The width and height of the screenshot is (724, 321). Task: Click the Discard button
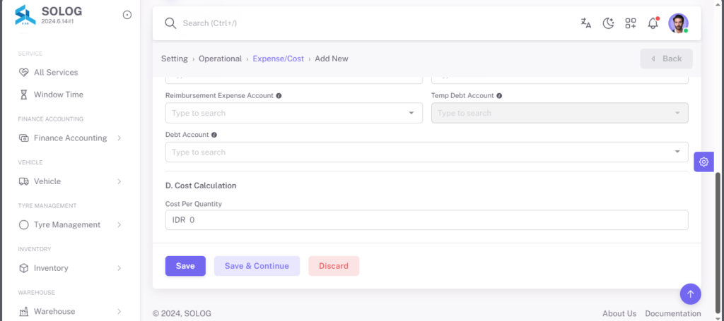tap(334, 266)
